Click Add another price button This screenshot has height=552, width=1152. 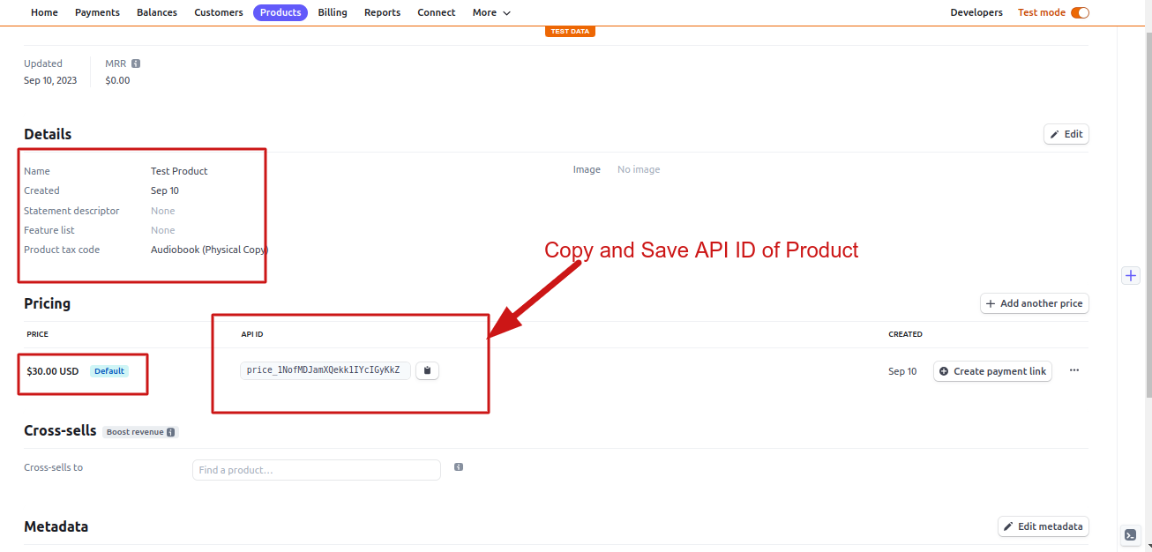click(1035, 303)
